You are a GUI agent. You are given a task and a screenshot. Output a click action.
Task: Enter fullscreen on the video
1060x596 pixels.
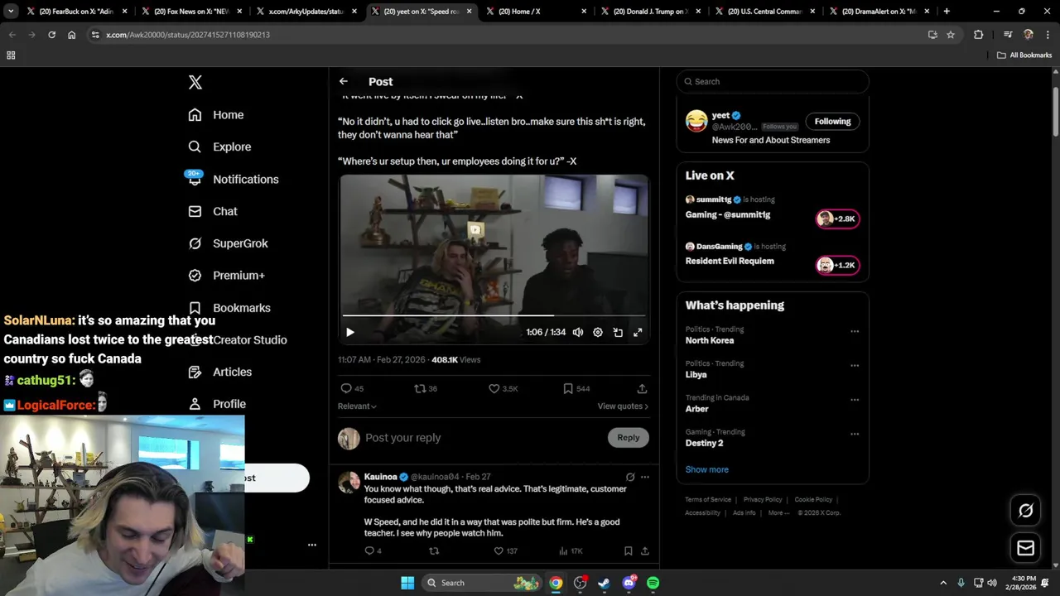[x=638, y=332]
